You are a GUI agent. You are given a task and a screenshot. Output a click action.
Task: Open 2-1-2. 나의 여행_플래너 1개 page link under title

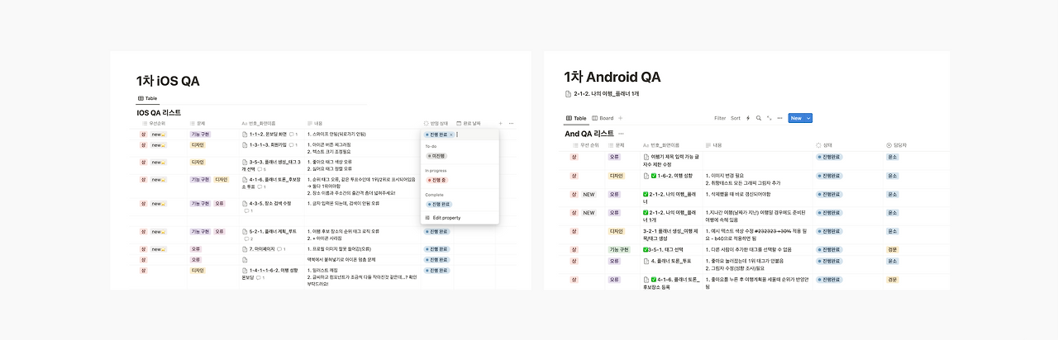[x=606, y=94]
